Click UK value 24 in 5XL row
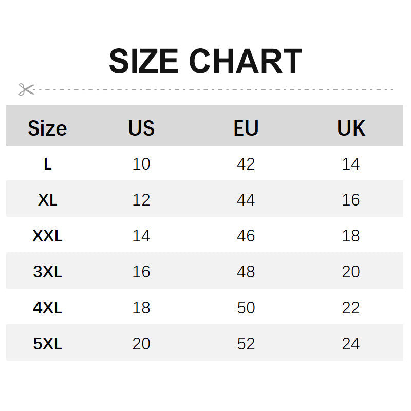 351,344
